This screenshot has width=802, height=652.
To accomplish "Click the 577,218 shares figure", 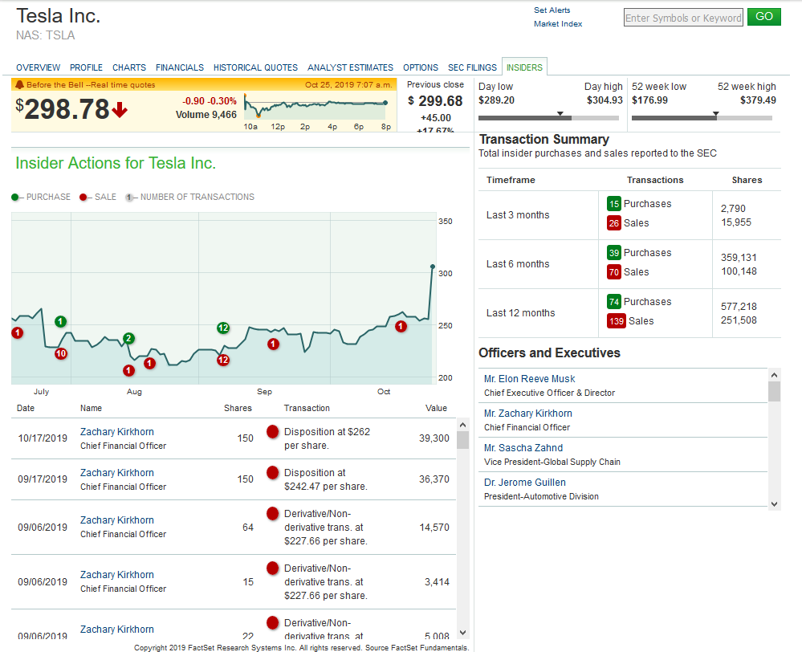I will 739,307.
